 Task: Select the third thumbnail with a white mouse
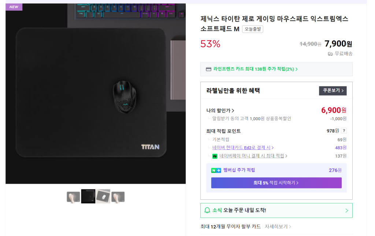point(103,196)
